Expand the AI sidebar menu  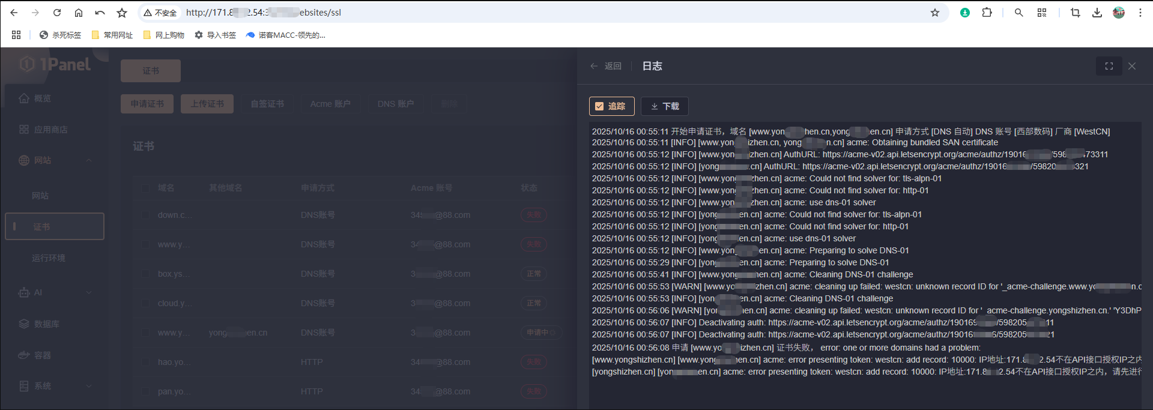click(x=89, y=292)
